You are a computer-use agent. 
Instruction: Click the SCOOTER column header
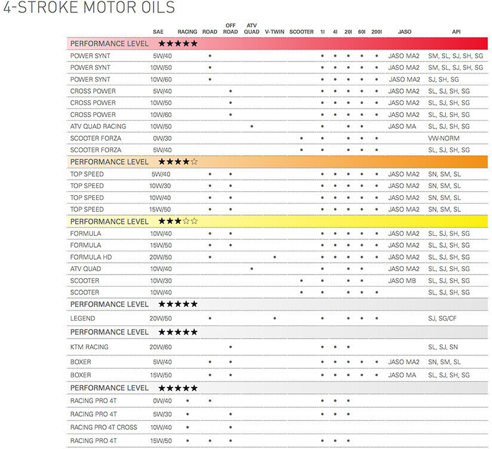[x=301, y=32]
